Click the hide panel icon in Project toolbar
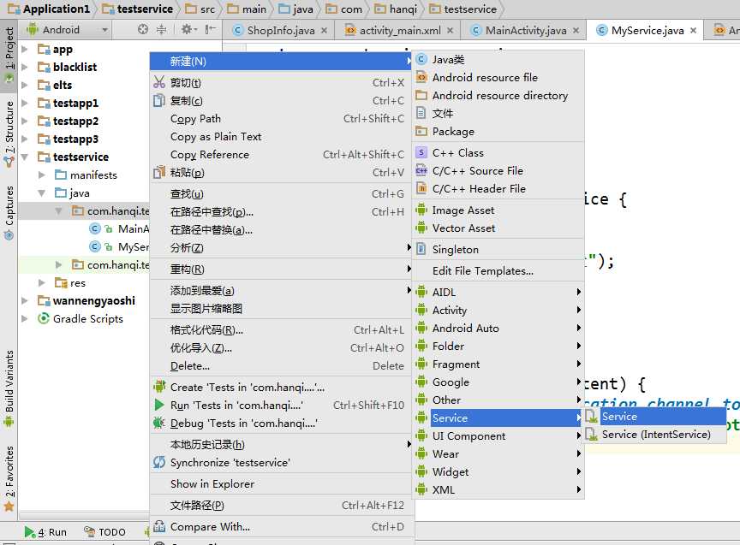This screenshot has height=545, width=740. 210,30
